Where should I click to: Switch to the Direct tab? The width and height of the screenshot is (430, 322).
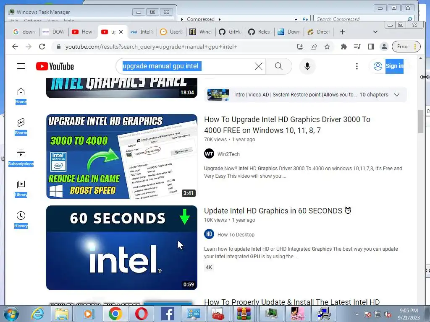click(x=318, y=32)
